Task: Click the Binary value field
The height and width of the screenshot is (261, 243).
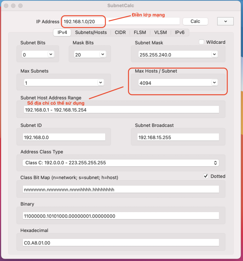Action: pyautogui.click(x=121, y=216)
